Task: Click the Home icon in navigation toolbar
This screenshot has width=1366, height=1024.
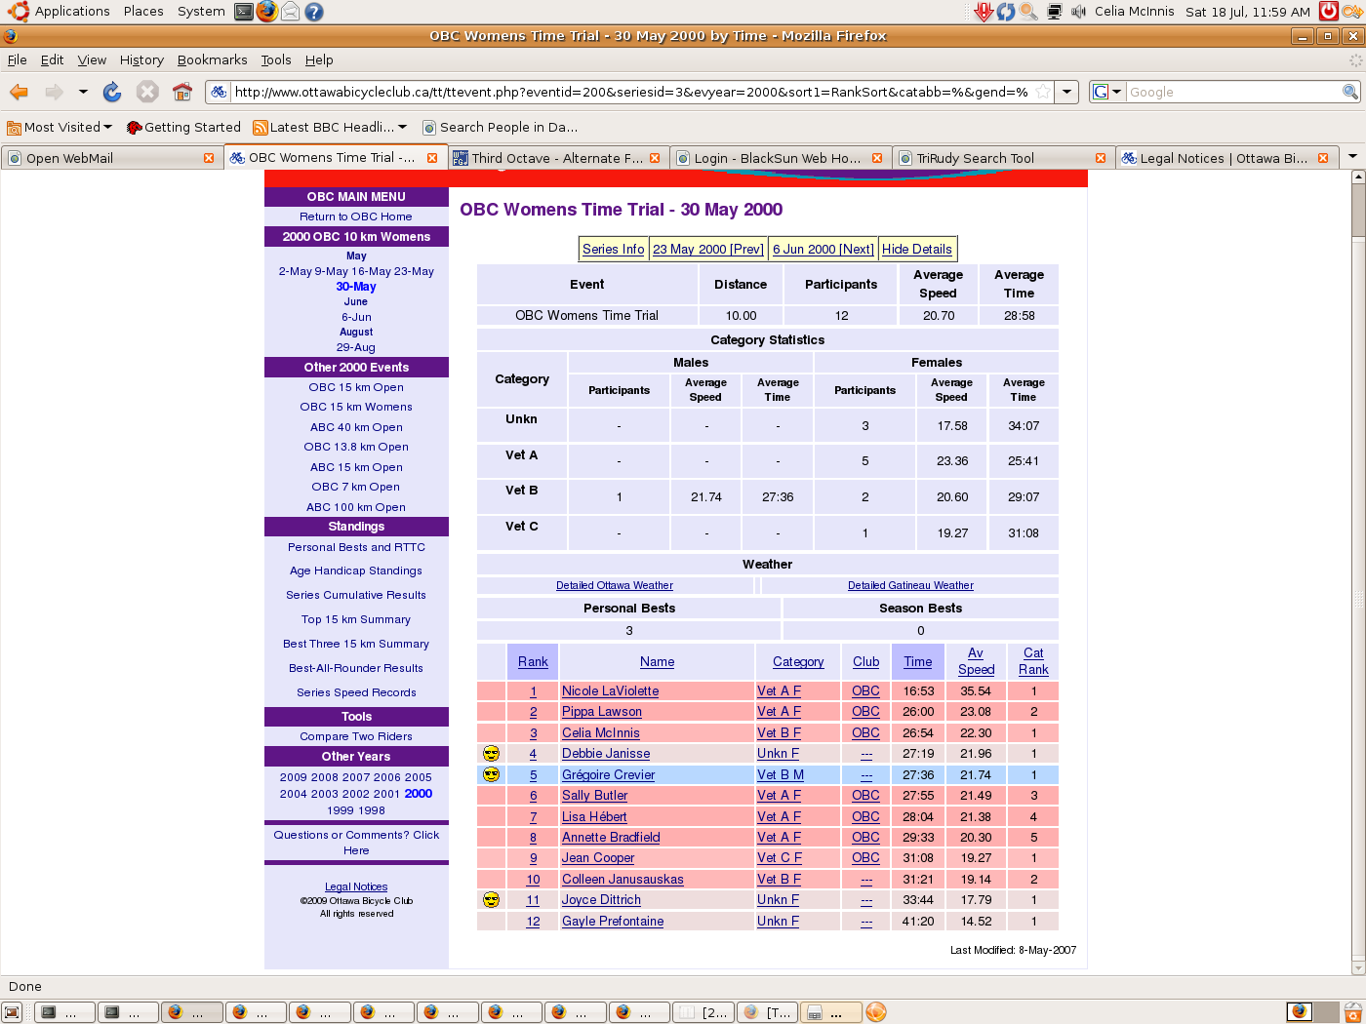Action: (x=182, y=92)
